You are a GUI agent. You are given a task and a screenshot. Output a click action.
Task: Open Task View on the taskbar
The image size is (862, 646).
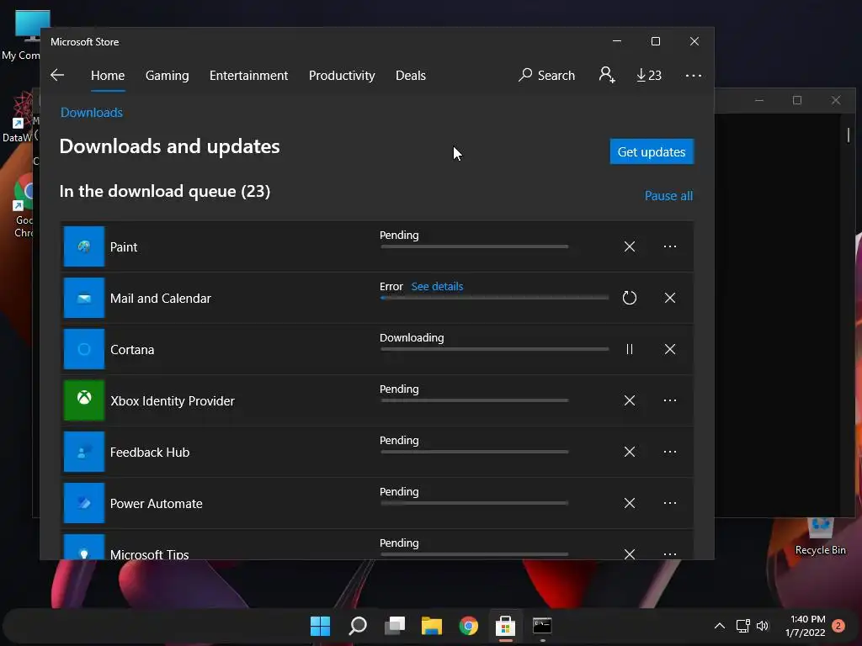[x=394, y=626]
